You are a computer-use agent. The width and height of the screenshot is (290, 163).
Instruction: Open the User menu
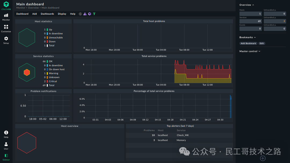pos(6,146)
